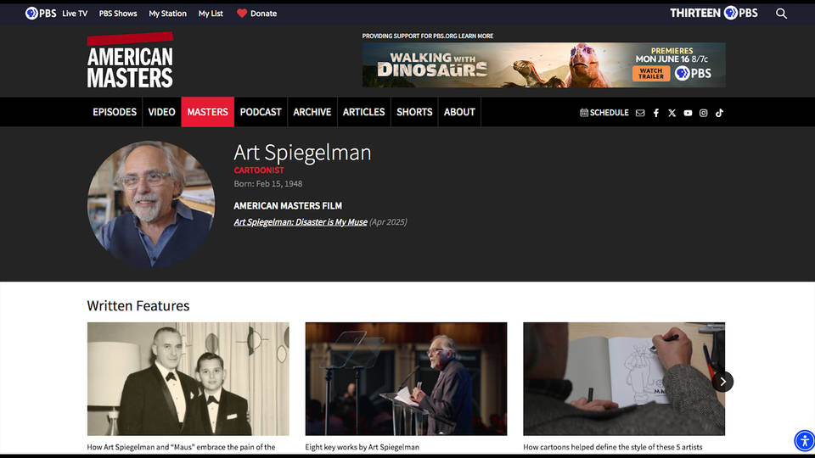Select the Podcast tab
Image resolution: width=815 pixels, height=458 pixels.
point(261,112)
